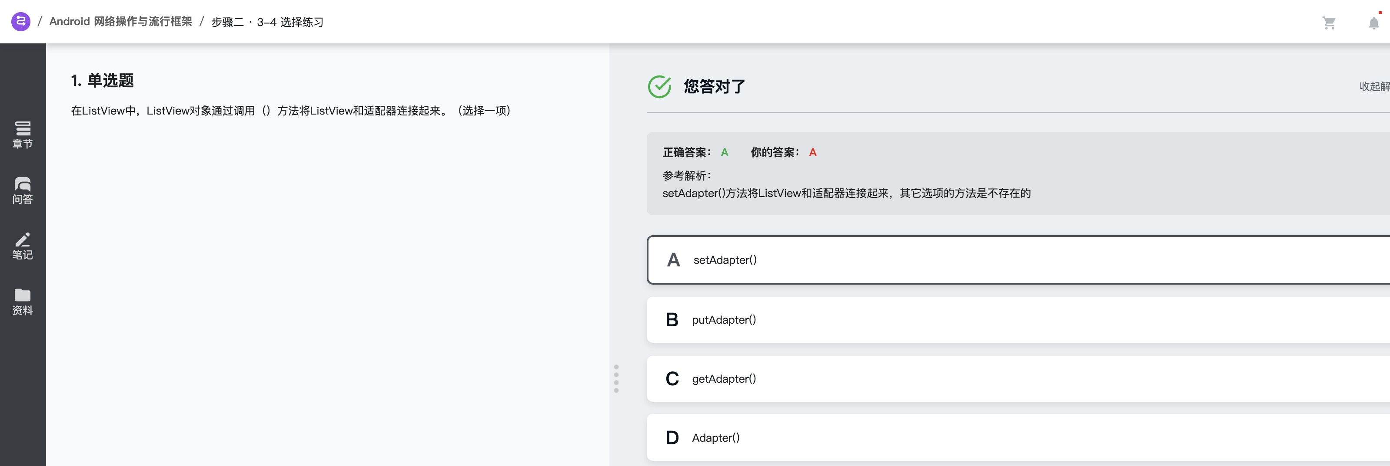Click the 您答对了 result heading

pos(715,86)
